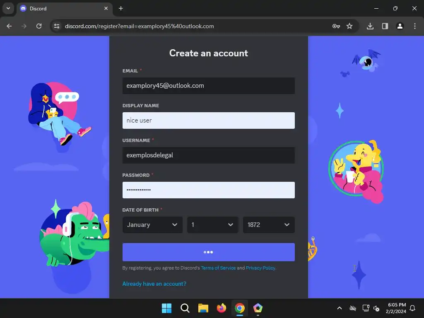The image size is (424, 318).
Task: Click the Email input field
Action: [209, 86]
